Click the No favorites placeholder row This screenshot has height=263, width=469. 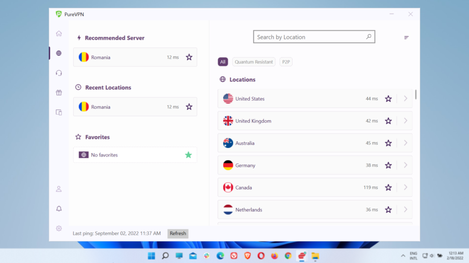pyautogui.click(x=135, y=155)
